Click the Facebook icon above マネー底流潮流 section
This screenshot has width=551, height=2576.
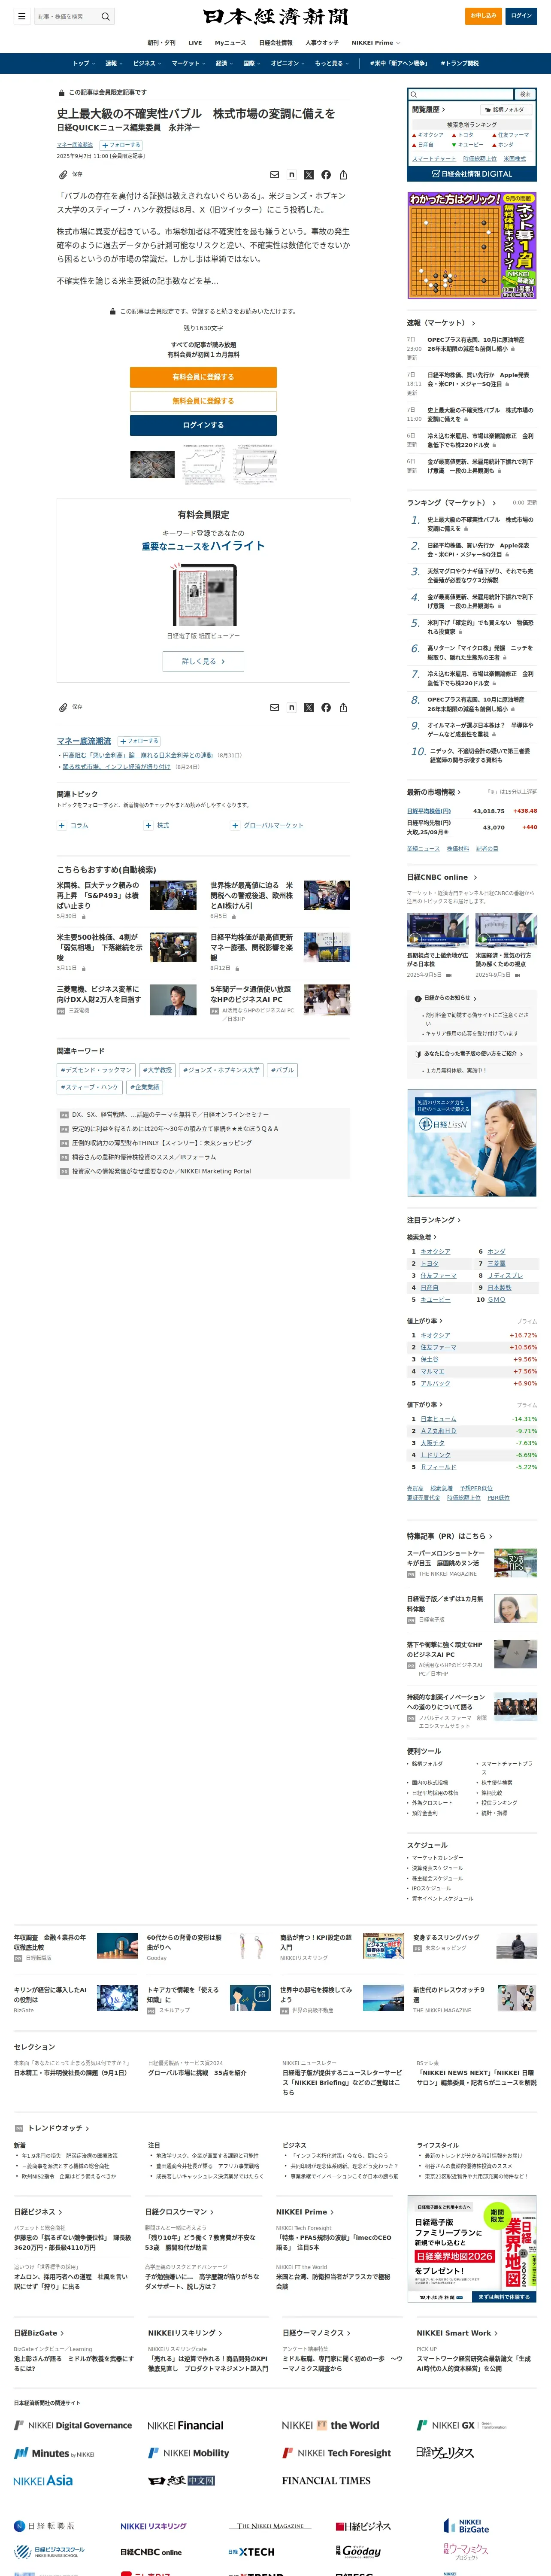(326, 707)
